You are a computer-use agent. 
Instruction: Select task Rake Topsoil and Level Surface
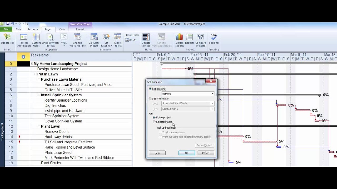(x=70, y=147)
